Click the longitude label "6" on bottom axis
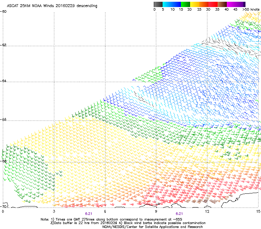The image size is (261, 229). (105, 211)
